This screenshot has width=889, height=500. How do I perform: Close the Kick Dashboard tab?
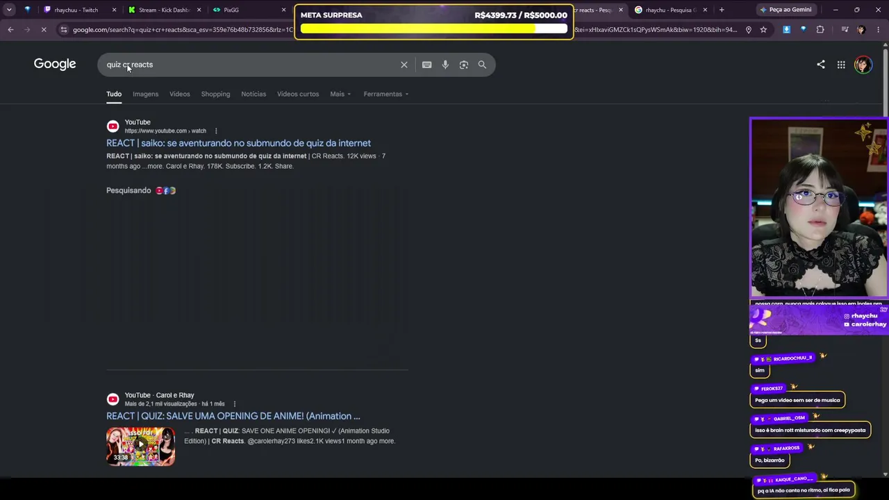(x=199, y=10)
